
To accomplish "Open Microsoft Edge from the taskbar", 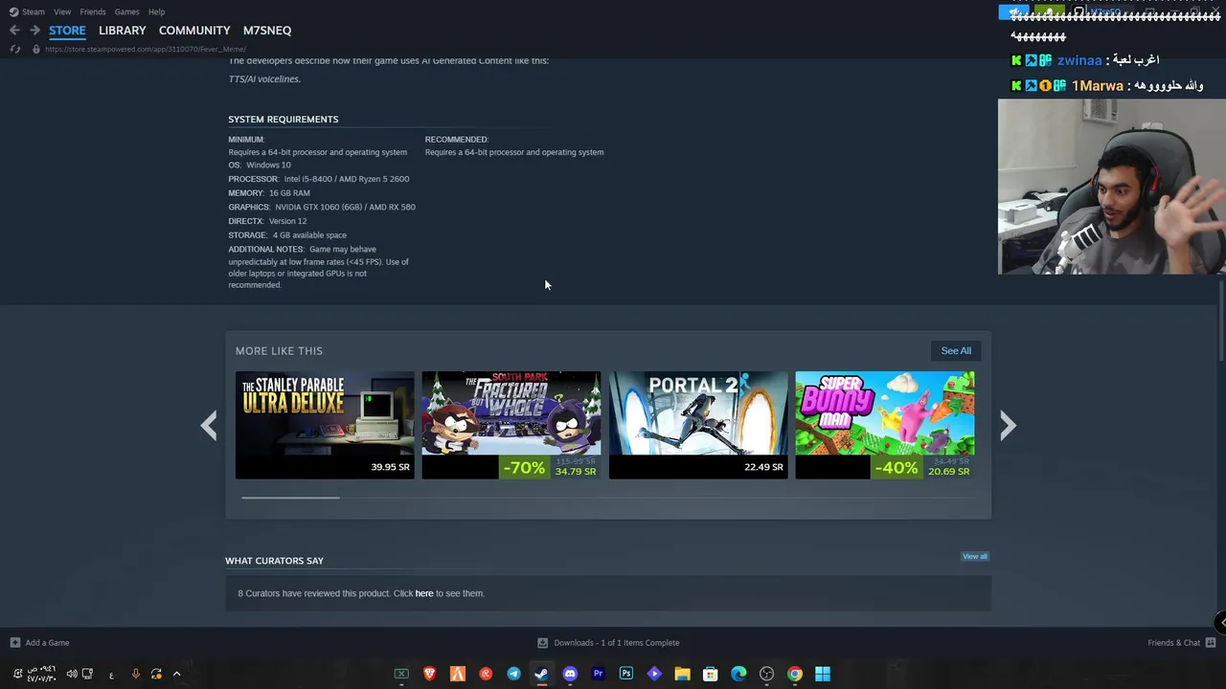I will [738, 674].
